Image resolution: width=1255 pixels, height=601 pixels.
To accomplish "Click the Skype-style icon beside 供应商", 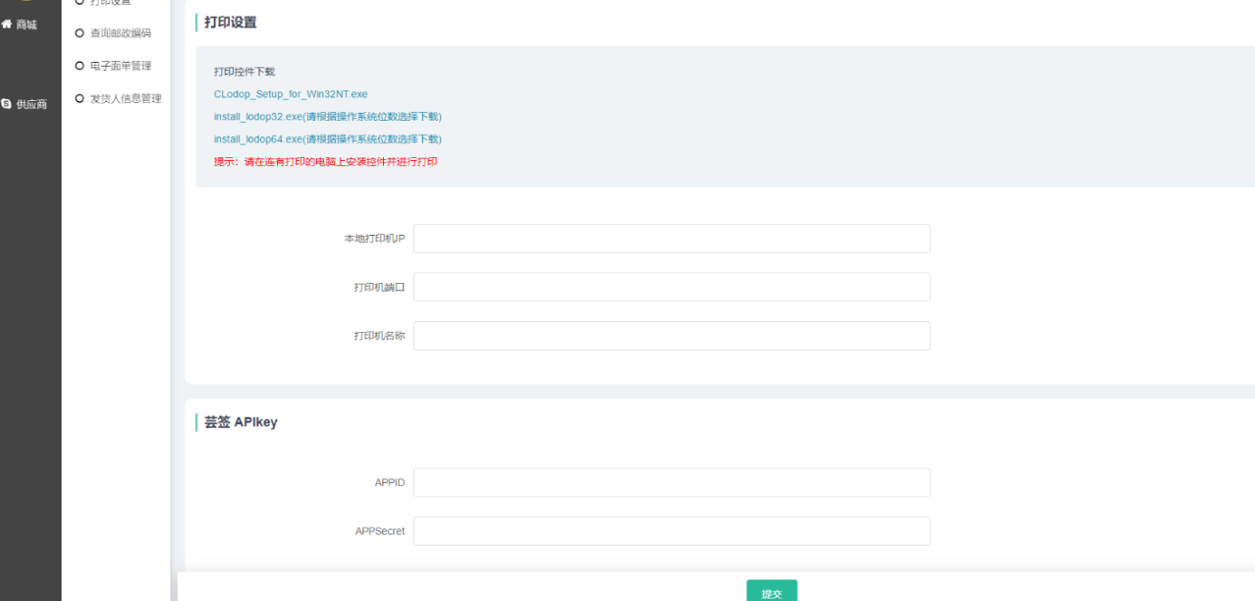I will click(x=6, y=104).
